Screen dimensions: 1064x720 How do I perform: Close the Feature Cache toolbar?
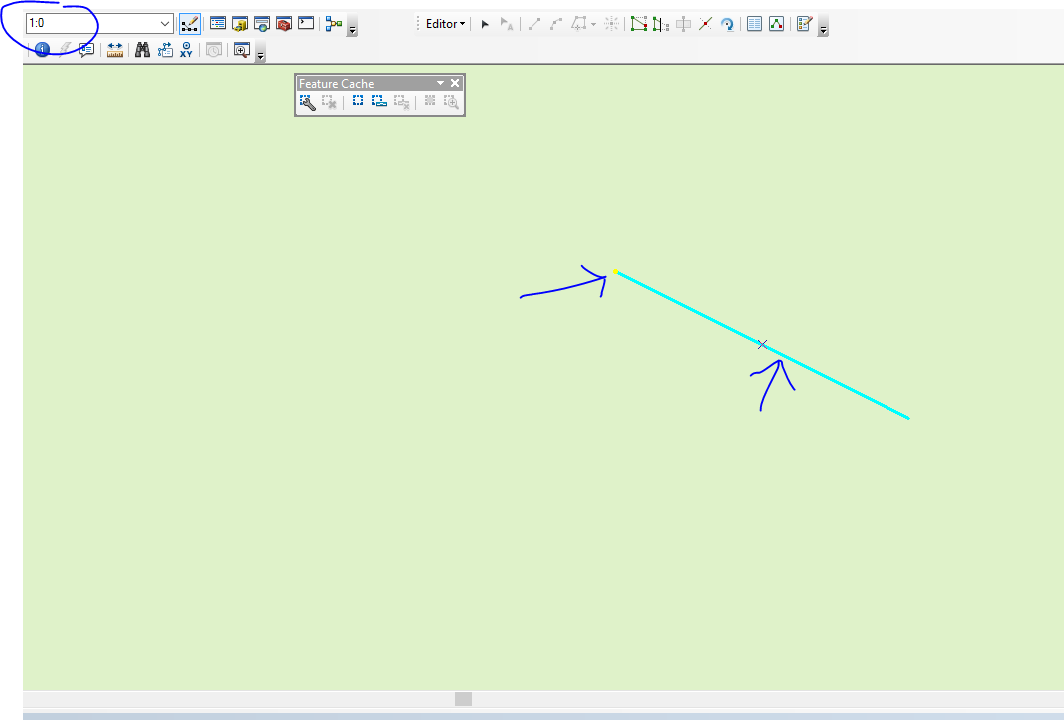tap(455, 83)
